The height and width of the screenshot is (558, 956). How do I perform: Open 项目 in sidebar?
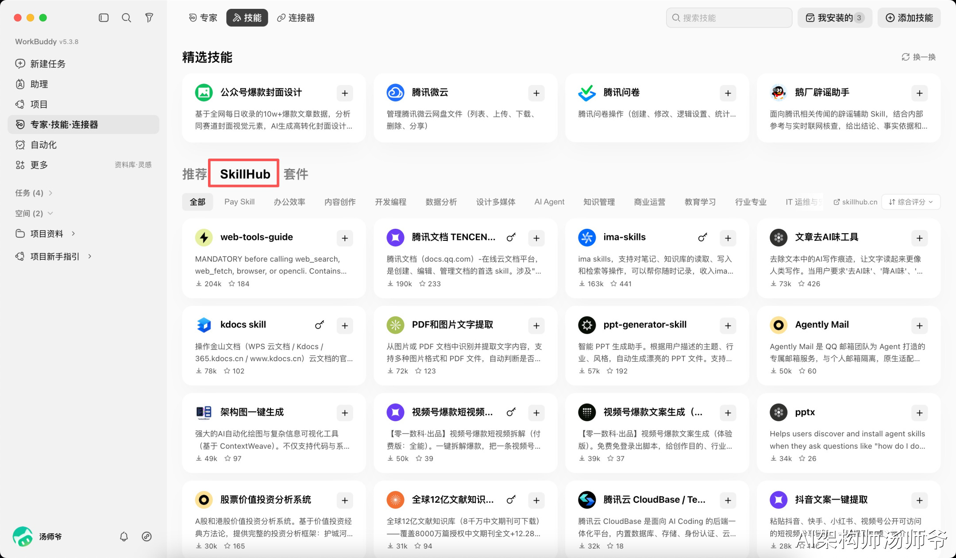tap(83, 104)
